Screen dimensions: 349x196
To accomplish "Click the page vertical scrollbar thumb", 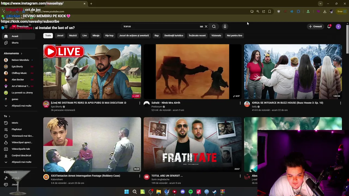I will coord(347,39).
